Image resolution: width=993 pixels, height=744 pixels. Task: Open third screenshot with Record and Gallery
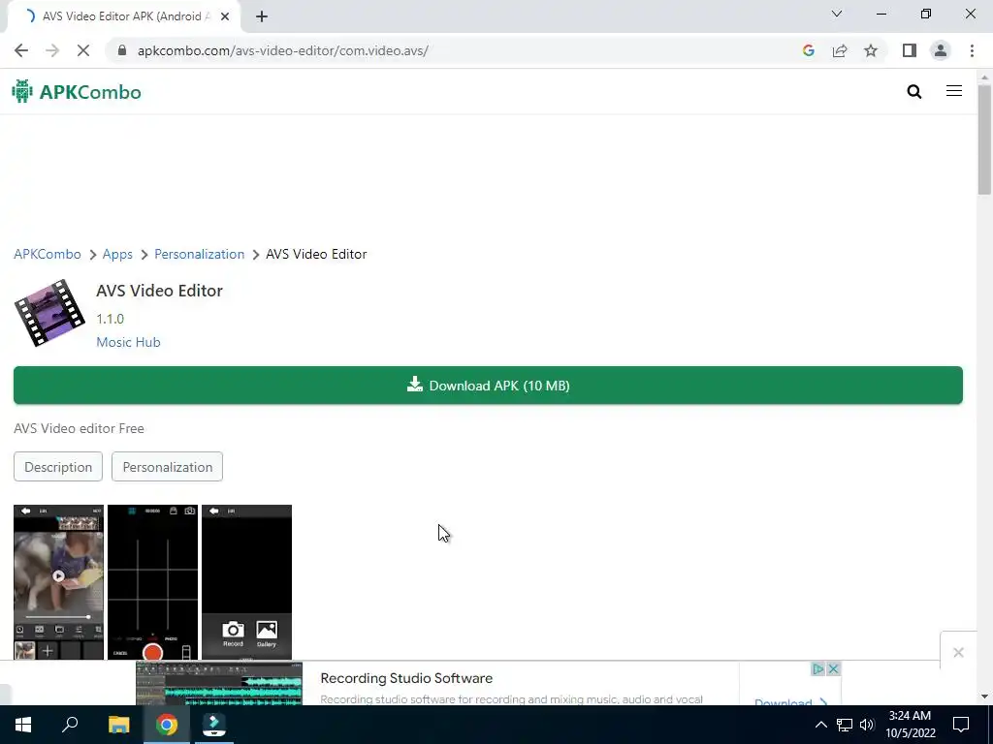click(246, 582)
